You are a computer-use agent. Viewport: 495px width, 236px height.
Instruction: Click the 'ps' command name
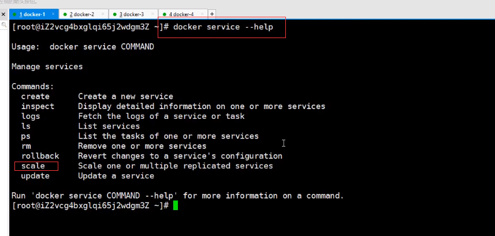coord(26,136)
